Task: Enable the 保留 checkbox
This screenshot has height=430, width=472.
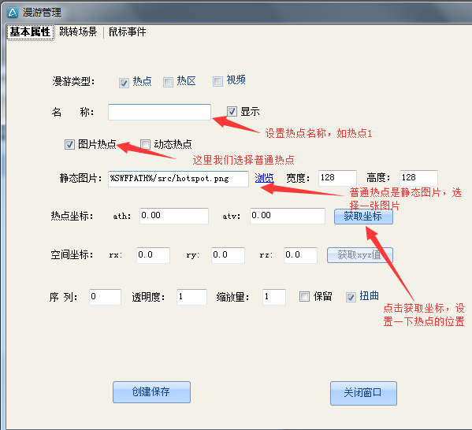Action: coord(304,297)
